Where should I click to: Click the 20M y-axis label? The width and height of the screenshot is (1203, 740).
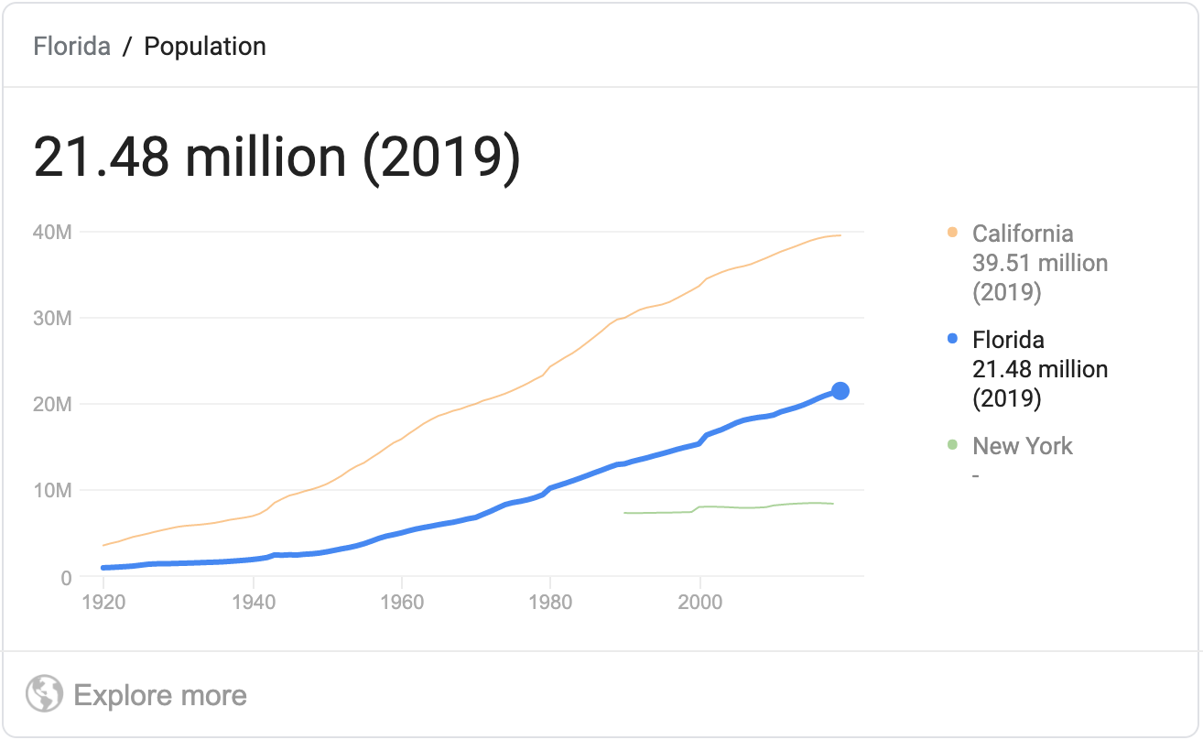pos(52,405)
